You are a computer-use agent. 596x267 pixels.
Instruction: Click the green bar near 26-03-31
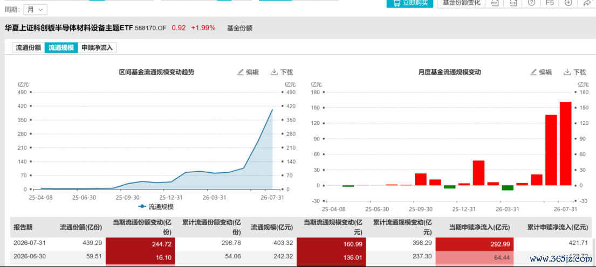[x=508, y=188]
